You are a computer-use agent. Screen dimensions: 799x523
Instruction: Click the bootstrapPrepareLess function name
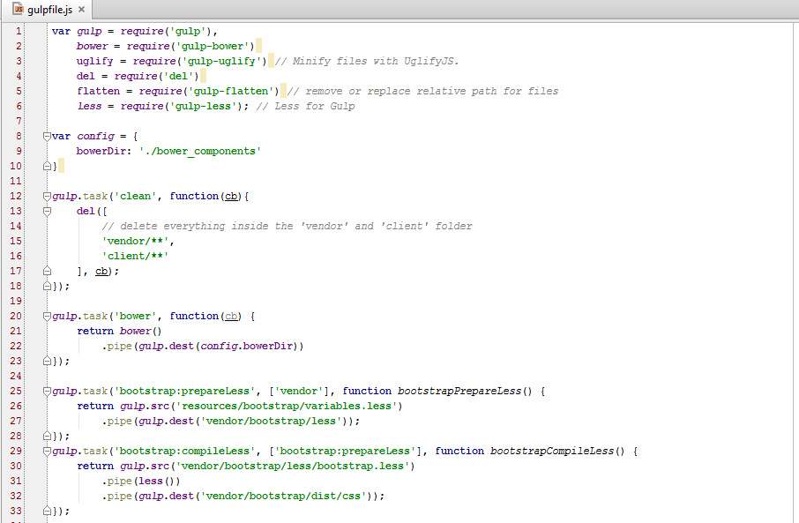[459, 391]
